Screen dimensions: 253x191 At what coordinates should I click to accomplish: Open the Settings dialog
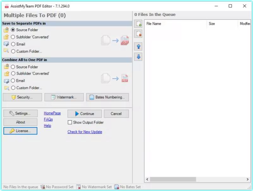[x=21, y=113]
